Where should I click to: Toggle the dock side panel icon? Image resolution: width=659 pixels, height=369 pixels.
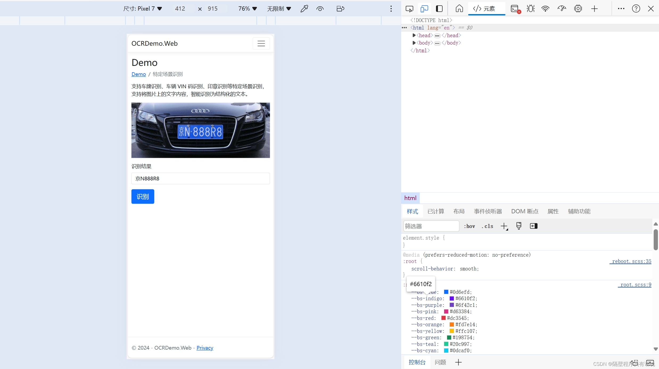[439, 9]
